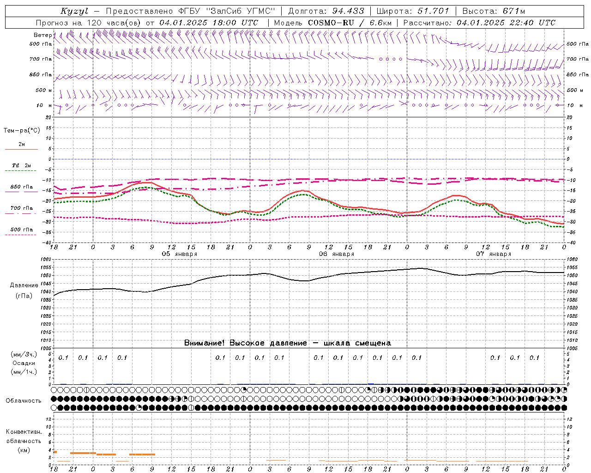Click the station name "Kyzyl" in the title

coord(74,11)
